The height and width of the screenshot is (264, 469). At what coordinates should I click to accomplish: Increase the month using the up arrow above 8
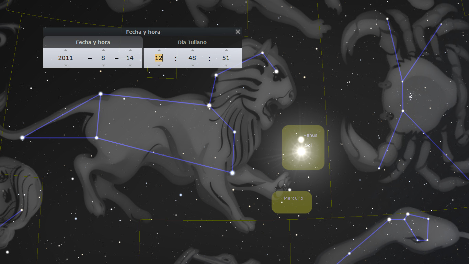(103, 50)
